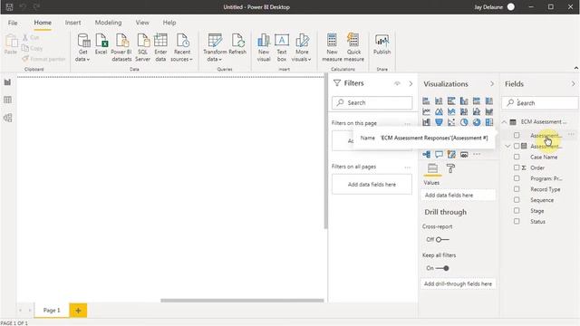Screen dimensions: 580x326
Task: Switch to the Modeling ribbon tab
Action: (x=108, y=23)
